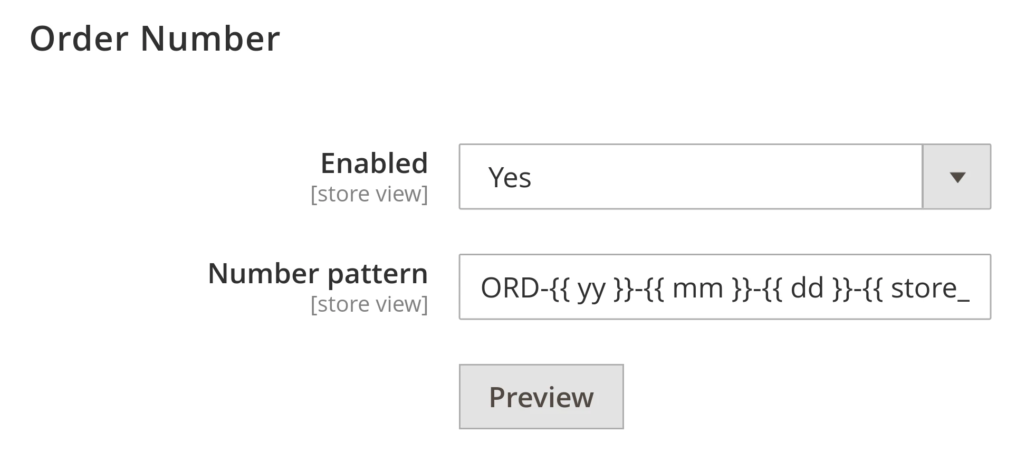
Task: Click the Yes text in the select box
Action: [510, 178]
